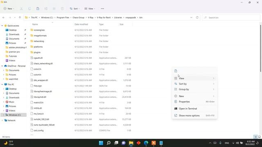Image resolution: width=262 pixels, height=147 pixels.
Task: Open clock and date in taskbar
Action: pyautogui.click(x=250, y=143)
